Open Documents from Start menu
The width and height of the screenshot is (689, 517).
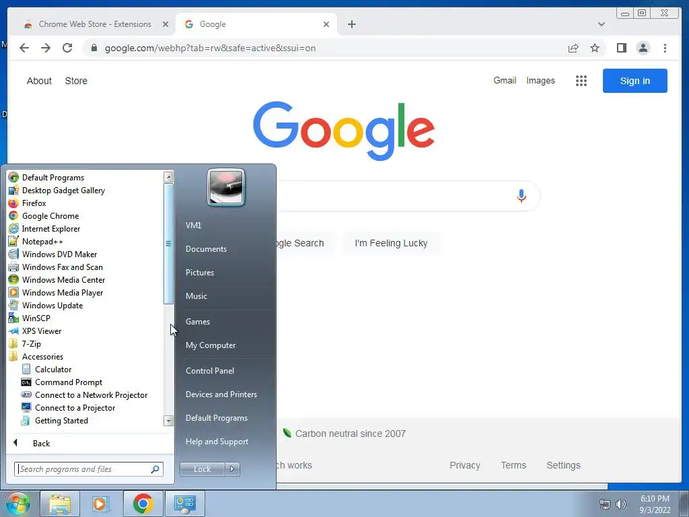click(x=206, y=249)
